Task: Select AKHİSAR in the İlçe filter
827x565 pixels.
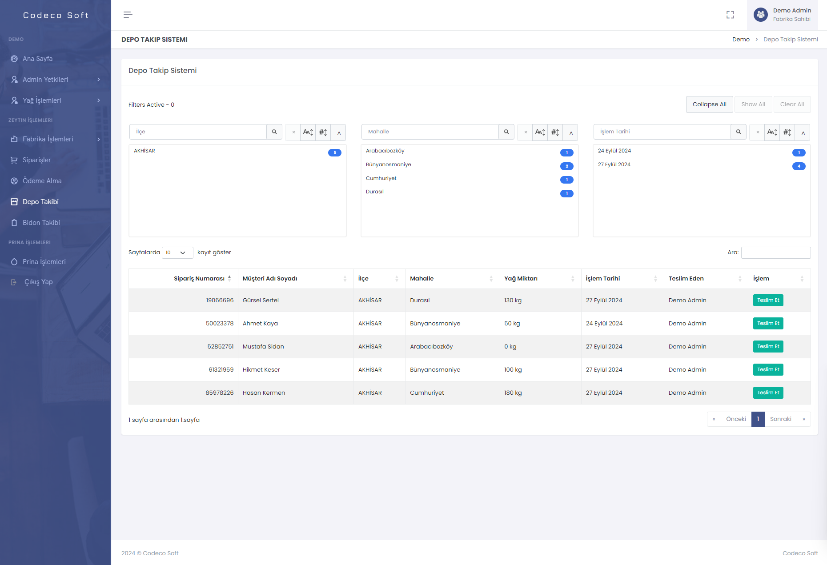Action: (145, 151)
